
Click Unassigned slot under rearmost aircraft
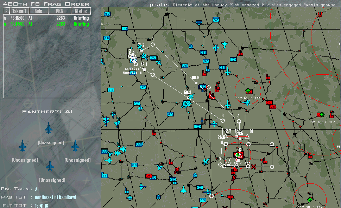[x=52, y=180]
